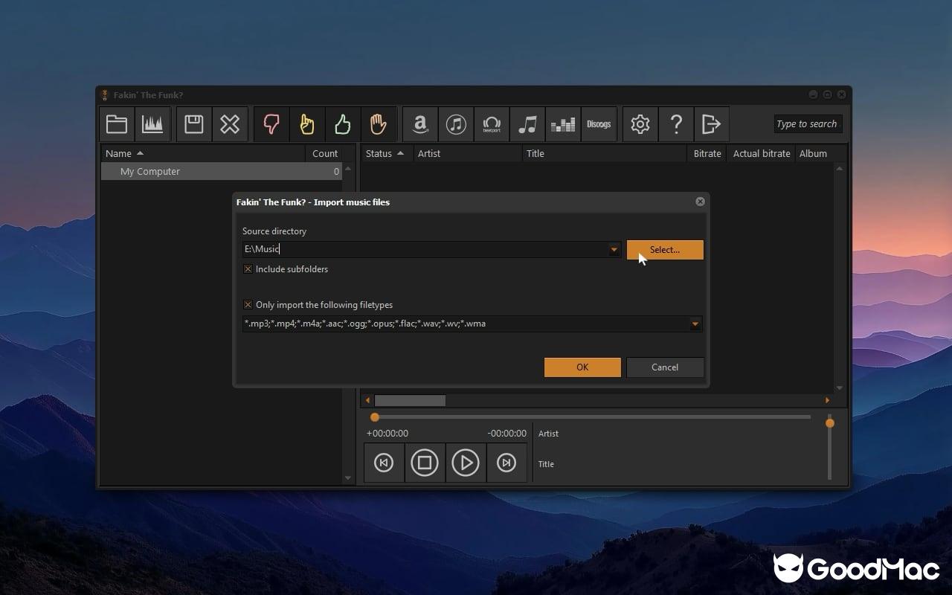
Task: Click the Cancel button in the dialog
Action: pos(665,367)
